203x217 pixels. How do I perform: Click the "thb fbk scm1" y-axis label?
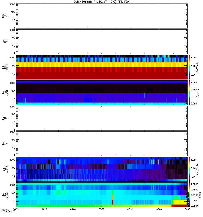click(x=5, y=92)
